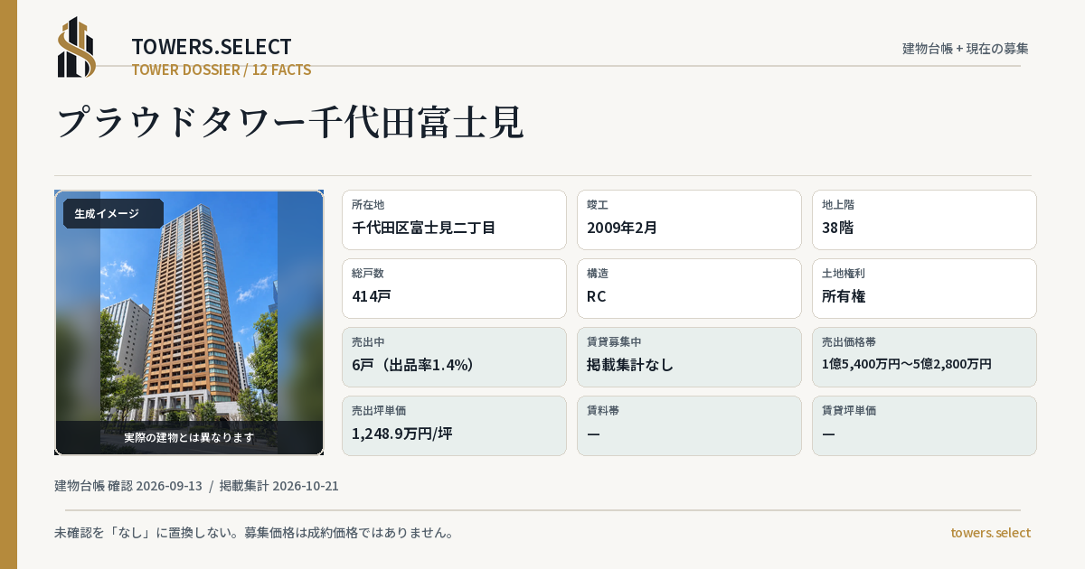The width and height of the screenshot is (1085, 569).
Task: Click the TOWERS.SELECT building logo icon
Action: tap(77, 47)
